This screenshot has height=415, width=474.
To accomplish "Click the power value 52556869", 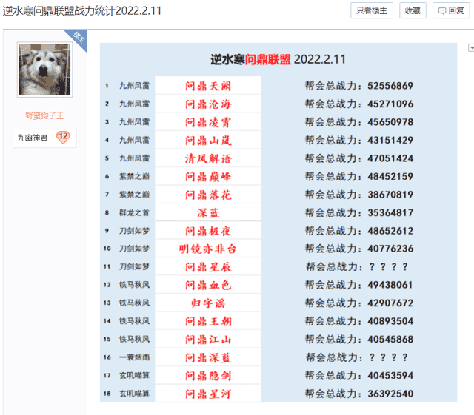I will pyautogui.click(x=390, y=86).
